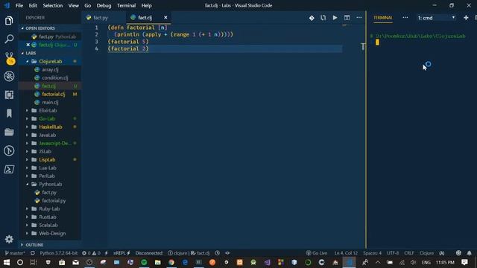This screenshot has width=477, height=268.
Task: Click the Open Changes compare icon
Action: coord(323,18)
